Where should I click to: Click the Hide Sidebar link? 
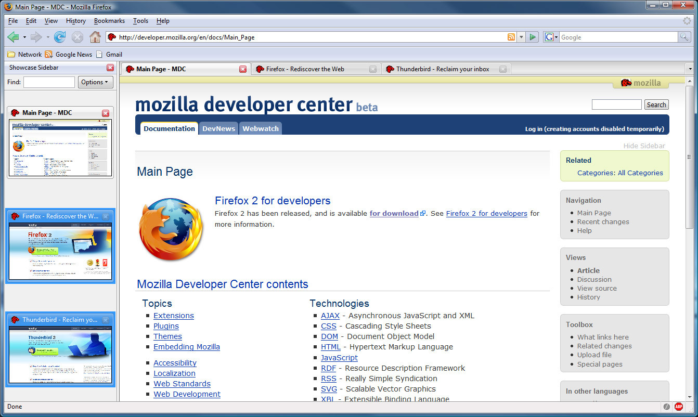[x=644, y=146]
